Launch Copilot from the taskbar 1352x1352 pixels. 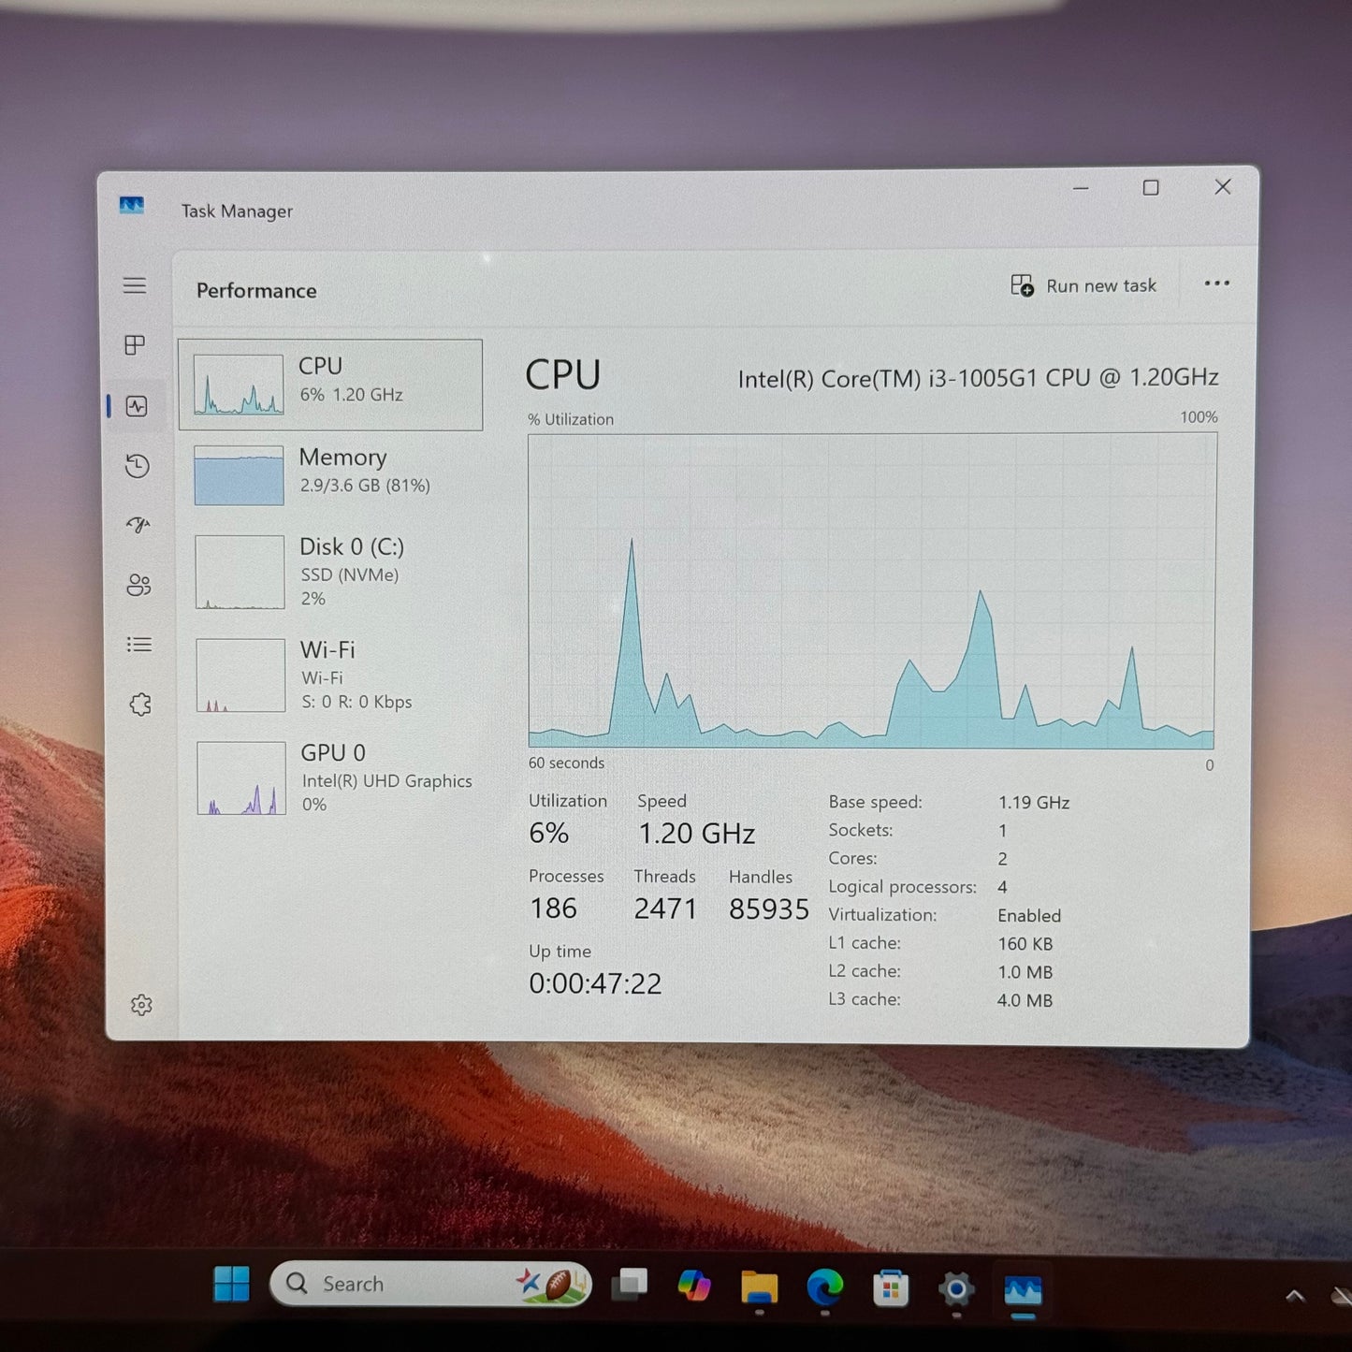click(694, 1285)
